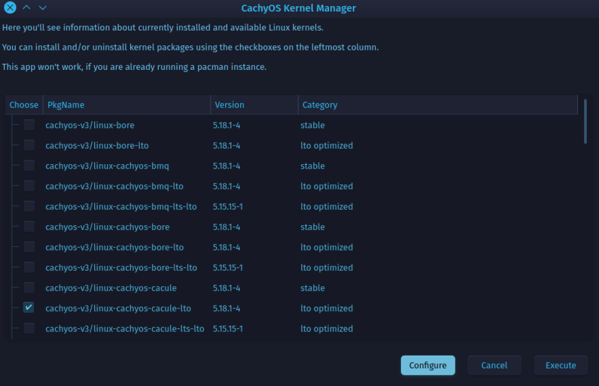Uncheck the linux-cachyos-cacule-lto checkbox
The width and height of the screenshot is (599, 386).
click(x=29, y=307)
